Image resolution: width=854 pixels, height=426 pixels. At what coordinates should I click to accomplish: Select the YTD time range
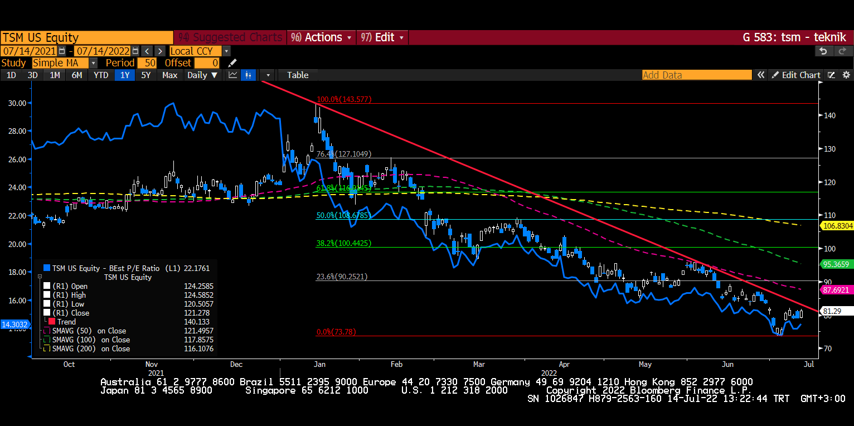[101, 75]
